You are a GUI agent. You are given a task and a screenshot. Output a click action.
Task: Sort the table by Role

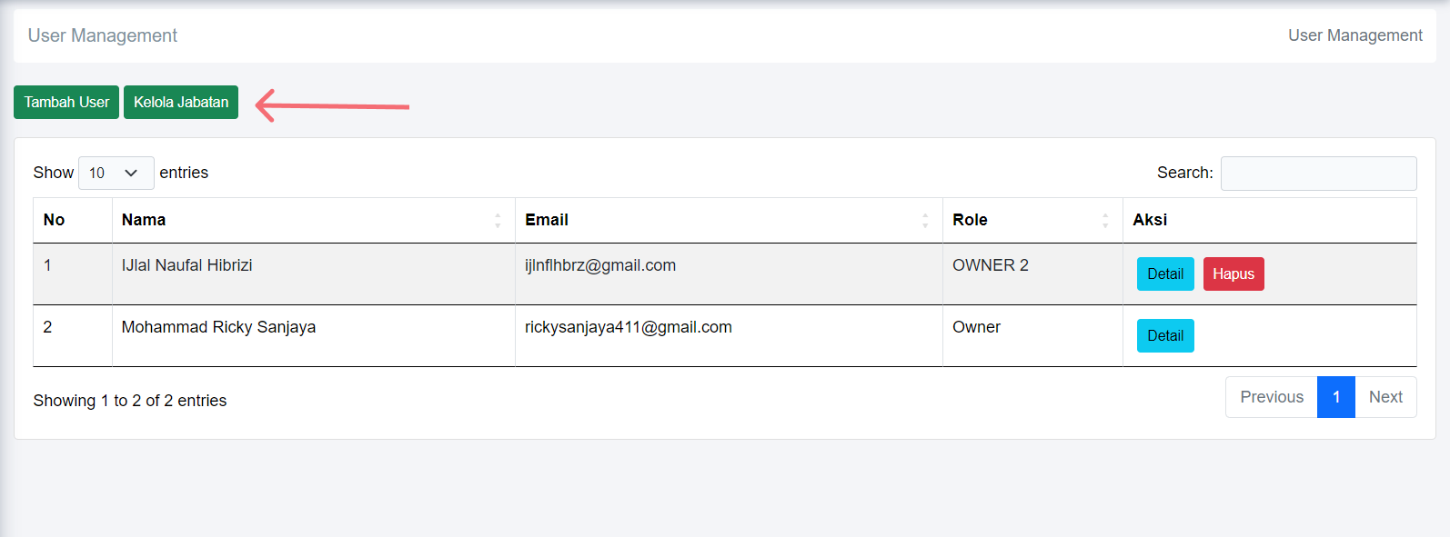(x=1032, y=220)
